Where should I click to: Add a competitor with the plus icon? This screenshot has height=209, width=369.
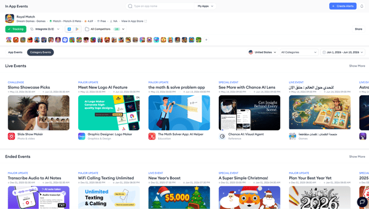[206, 40]
